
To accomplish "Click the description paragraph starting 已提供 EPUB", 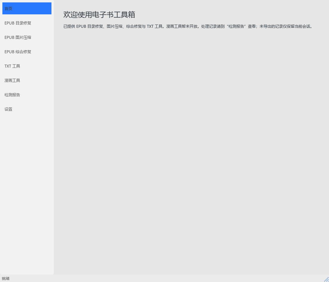I will click(188, 26).
